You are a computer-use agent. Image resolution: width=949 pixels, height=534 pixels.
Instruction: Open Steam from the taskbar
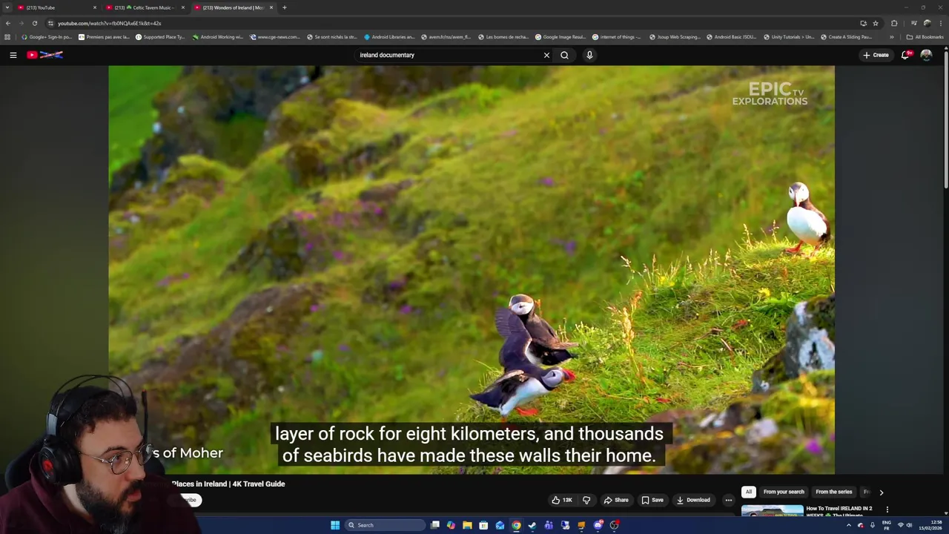tap(532, 525)
